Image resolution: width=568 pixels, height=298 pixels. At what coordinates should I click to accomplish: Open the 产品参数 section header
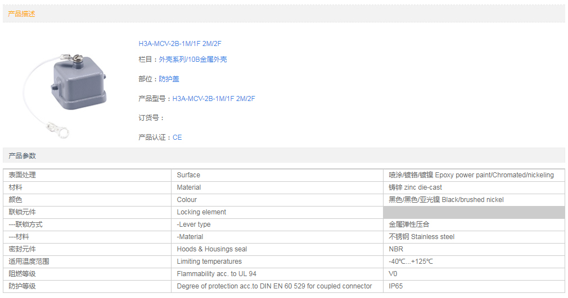21,155
